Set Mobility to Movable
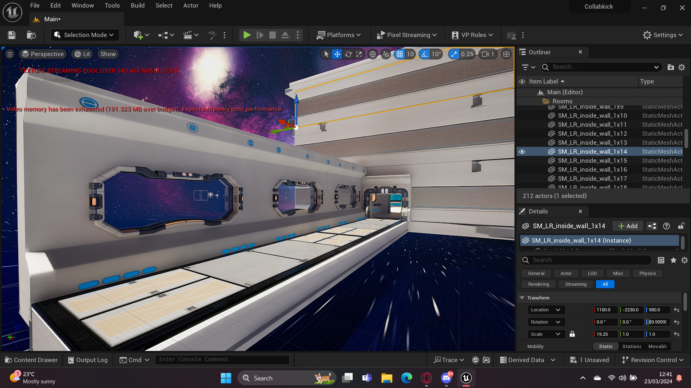The height and width of the screenshot is (388, 691). tap(657, 346)
